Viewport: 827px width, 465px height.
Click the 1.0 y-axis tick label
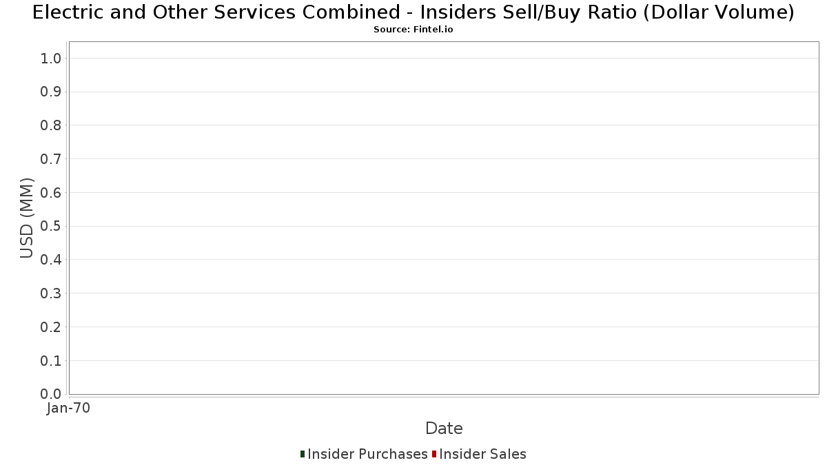pos(52,59)
